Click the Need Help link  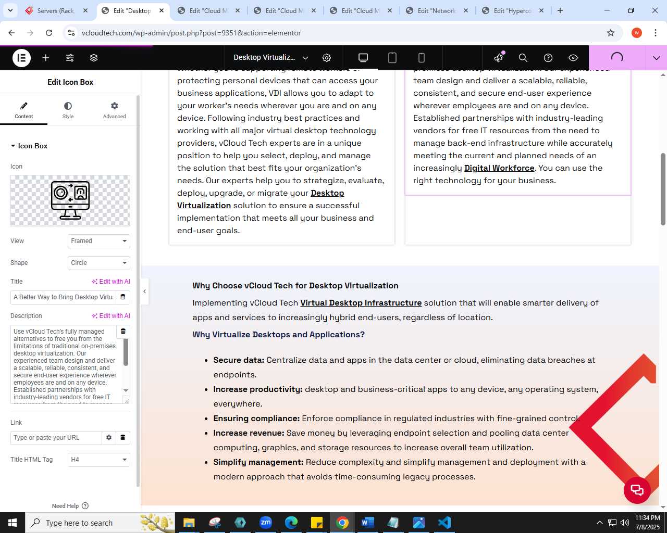pos(70,506)
